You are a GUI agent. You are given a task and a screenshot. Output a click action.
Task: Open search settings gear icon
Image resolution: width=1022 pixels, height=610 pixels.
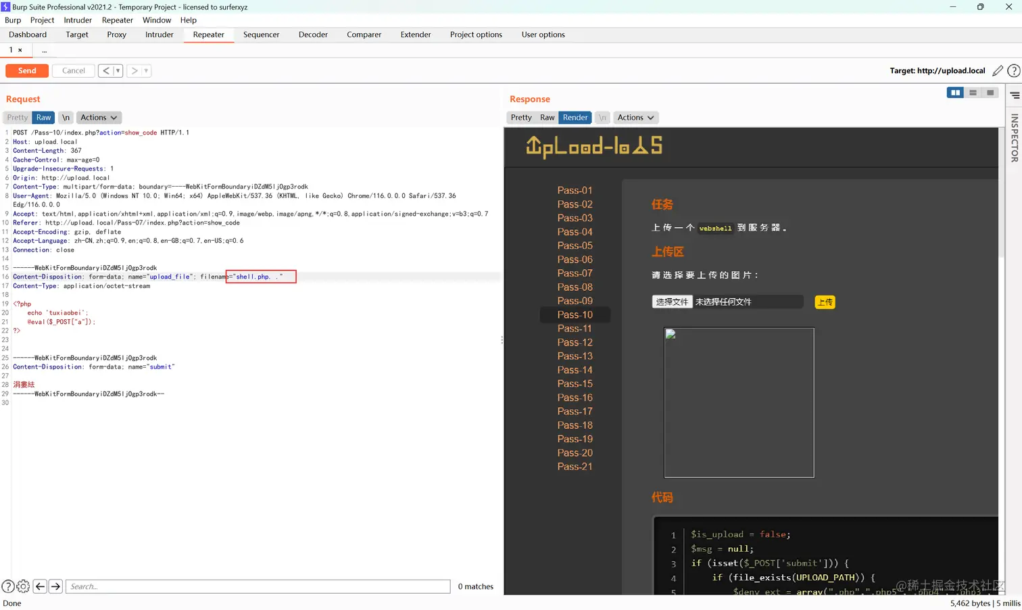click(x=23, y=586)
